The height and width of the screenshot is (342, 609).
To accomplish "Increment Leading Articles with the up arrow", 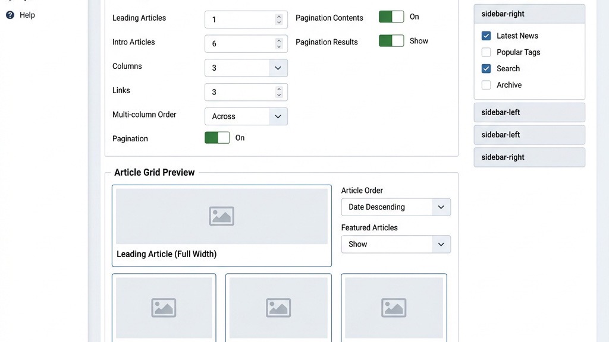I will point(278,17).
